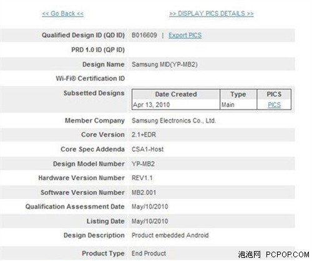312x261 pixels.
Task: Select the Core Version value 2.1+EDR
Action: [144, 135]
